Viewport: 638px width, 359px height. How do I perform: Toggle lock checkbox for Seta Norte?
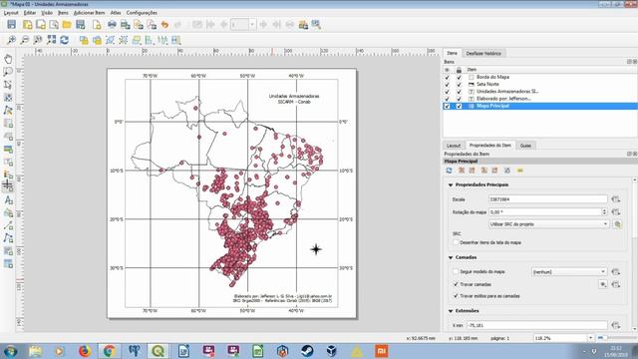point(459,84)
